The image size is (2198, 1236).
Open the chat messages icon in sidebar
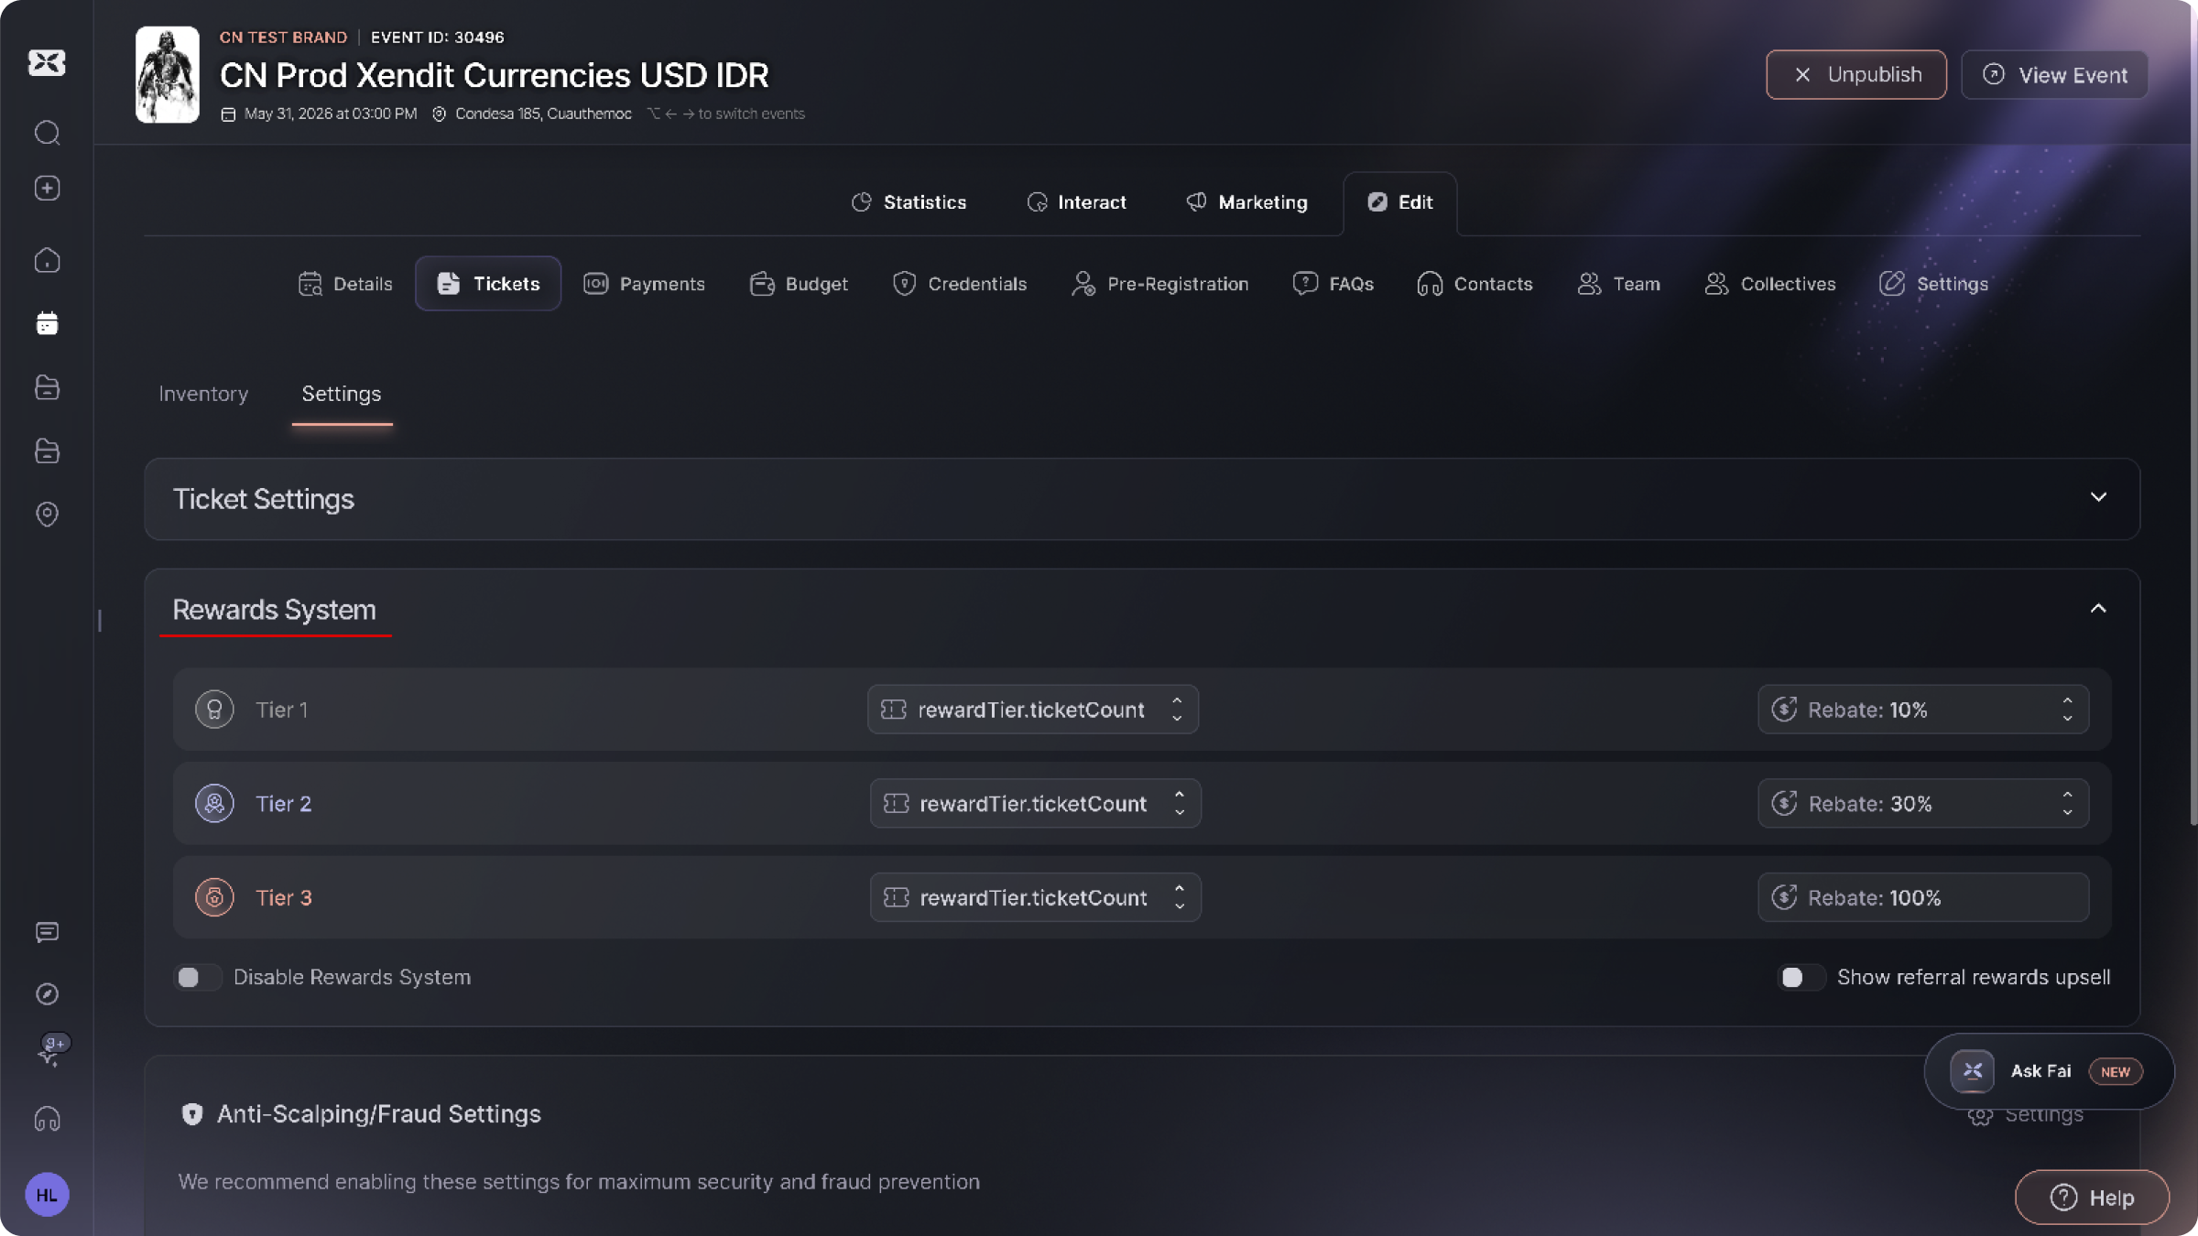48,932
